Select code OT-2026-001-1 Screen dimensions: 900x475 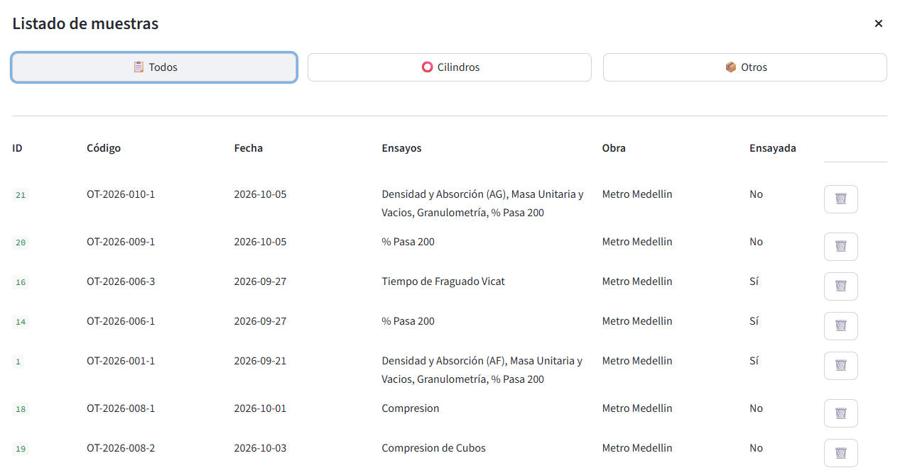click(121, 361)
